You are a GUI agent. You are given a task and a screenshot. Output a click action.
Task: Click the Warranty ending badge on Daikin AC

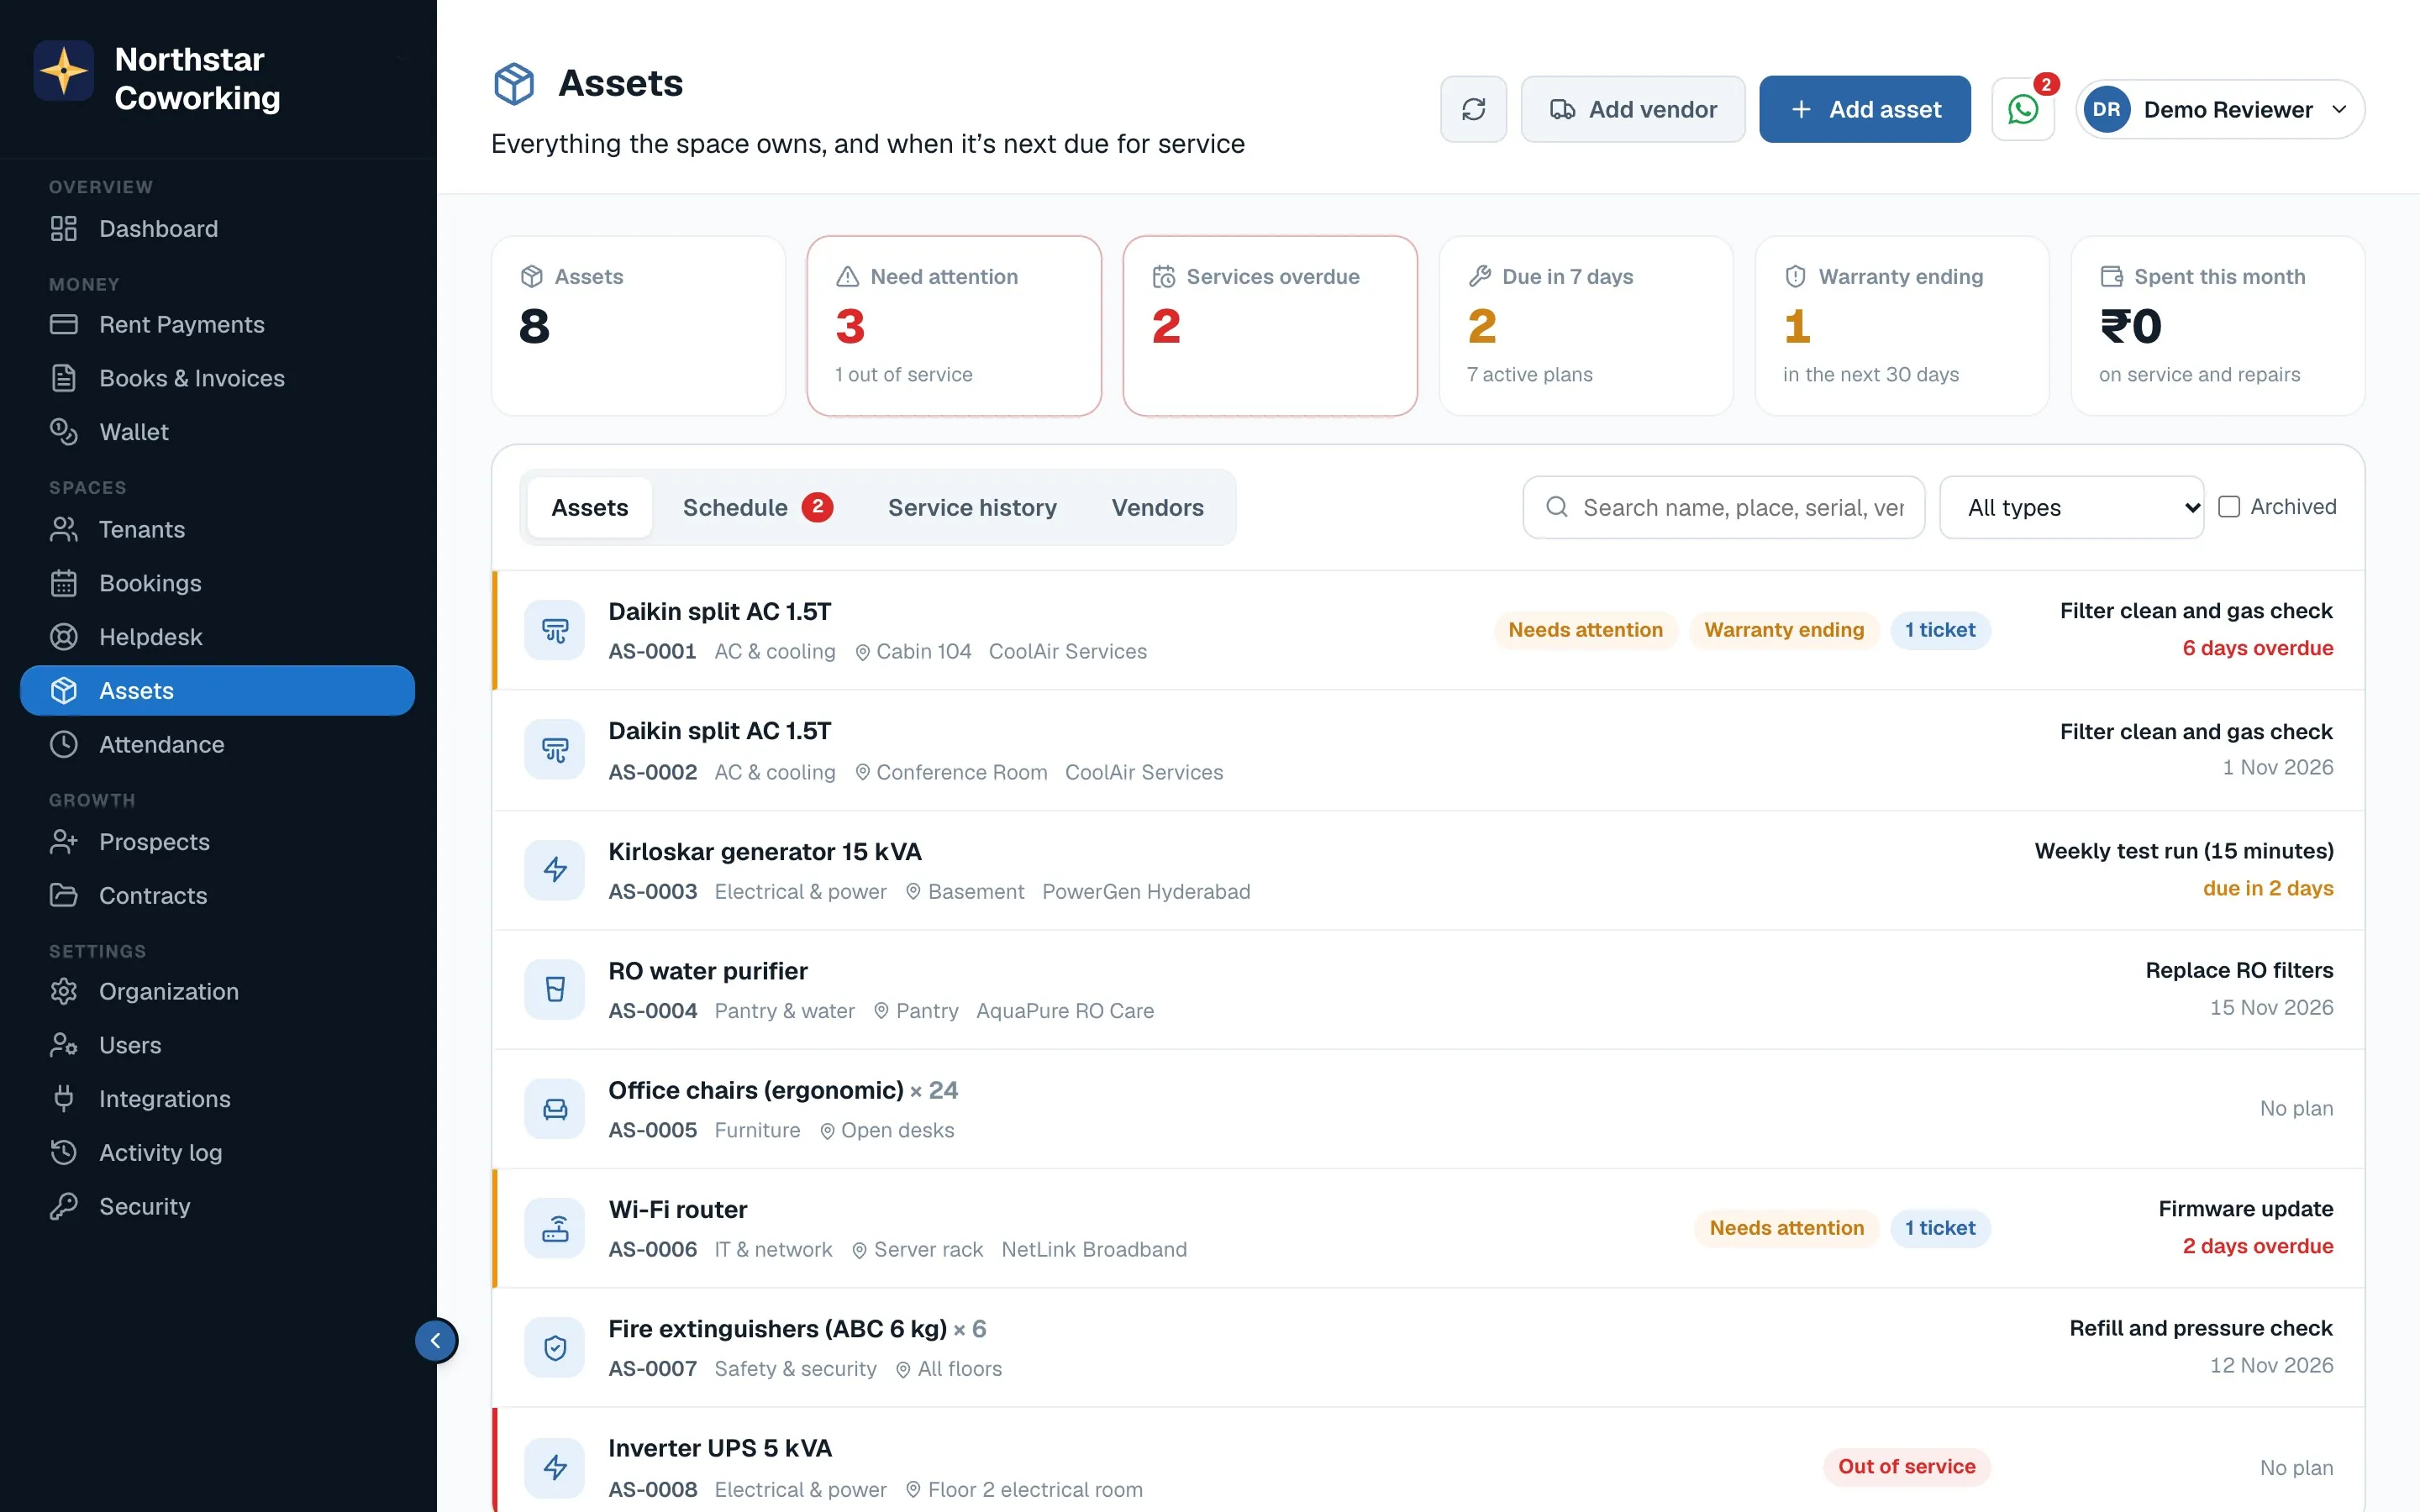(1784, 630)
